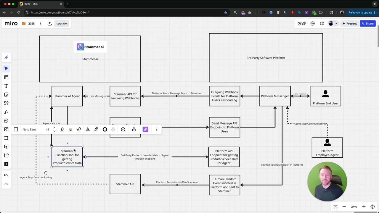Image resolution: width=379 pixels, height=213 pixels.
Task: Select the Pen drawing tool
Action: (6, 112)
